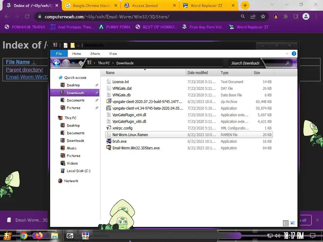Open the Word Replacer II bookmark
The image size is (323, 242).
coord(249,27)
